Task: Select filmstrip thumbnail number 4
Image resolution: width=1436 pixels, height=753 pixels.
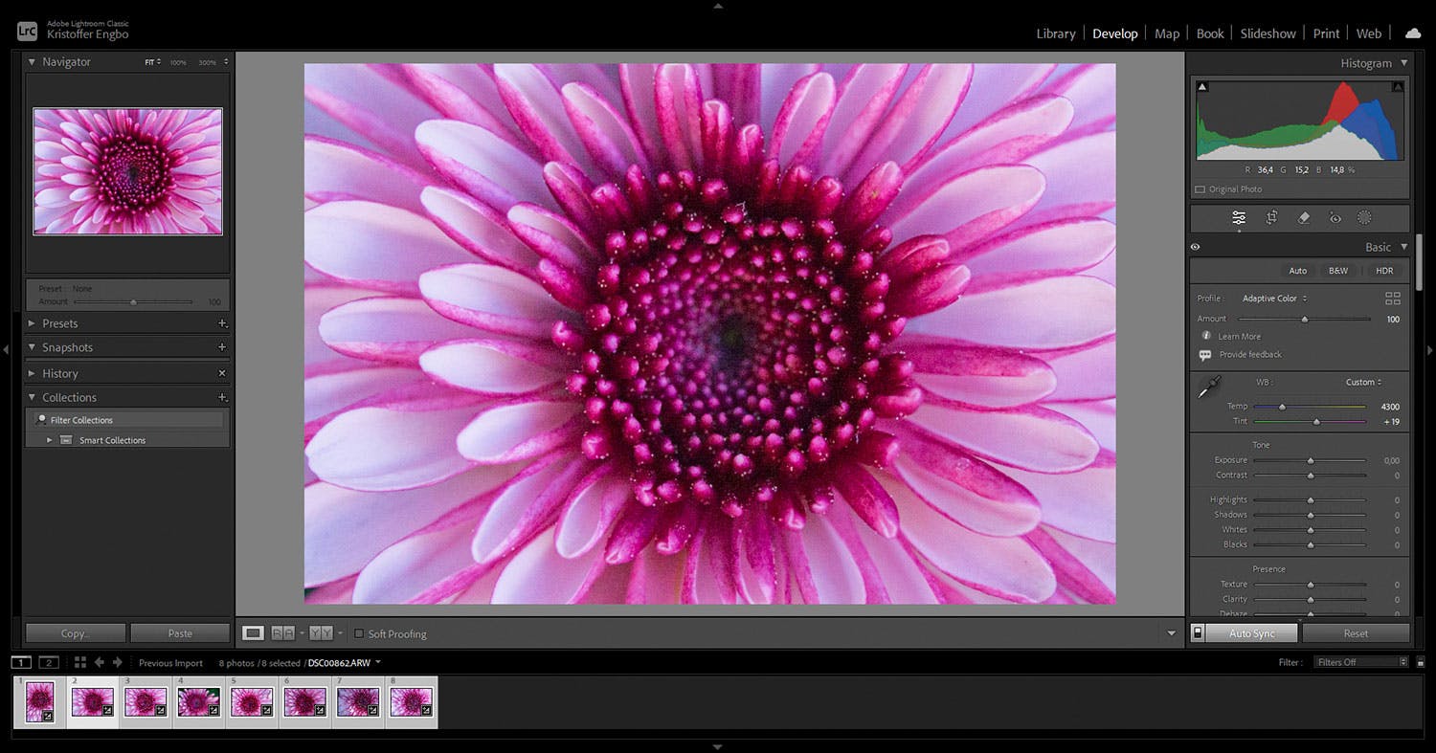Action: [198, 702]
